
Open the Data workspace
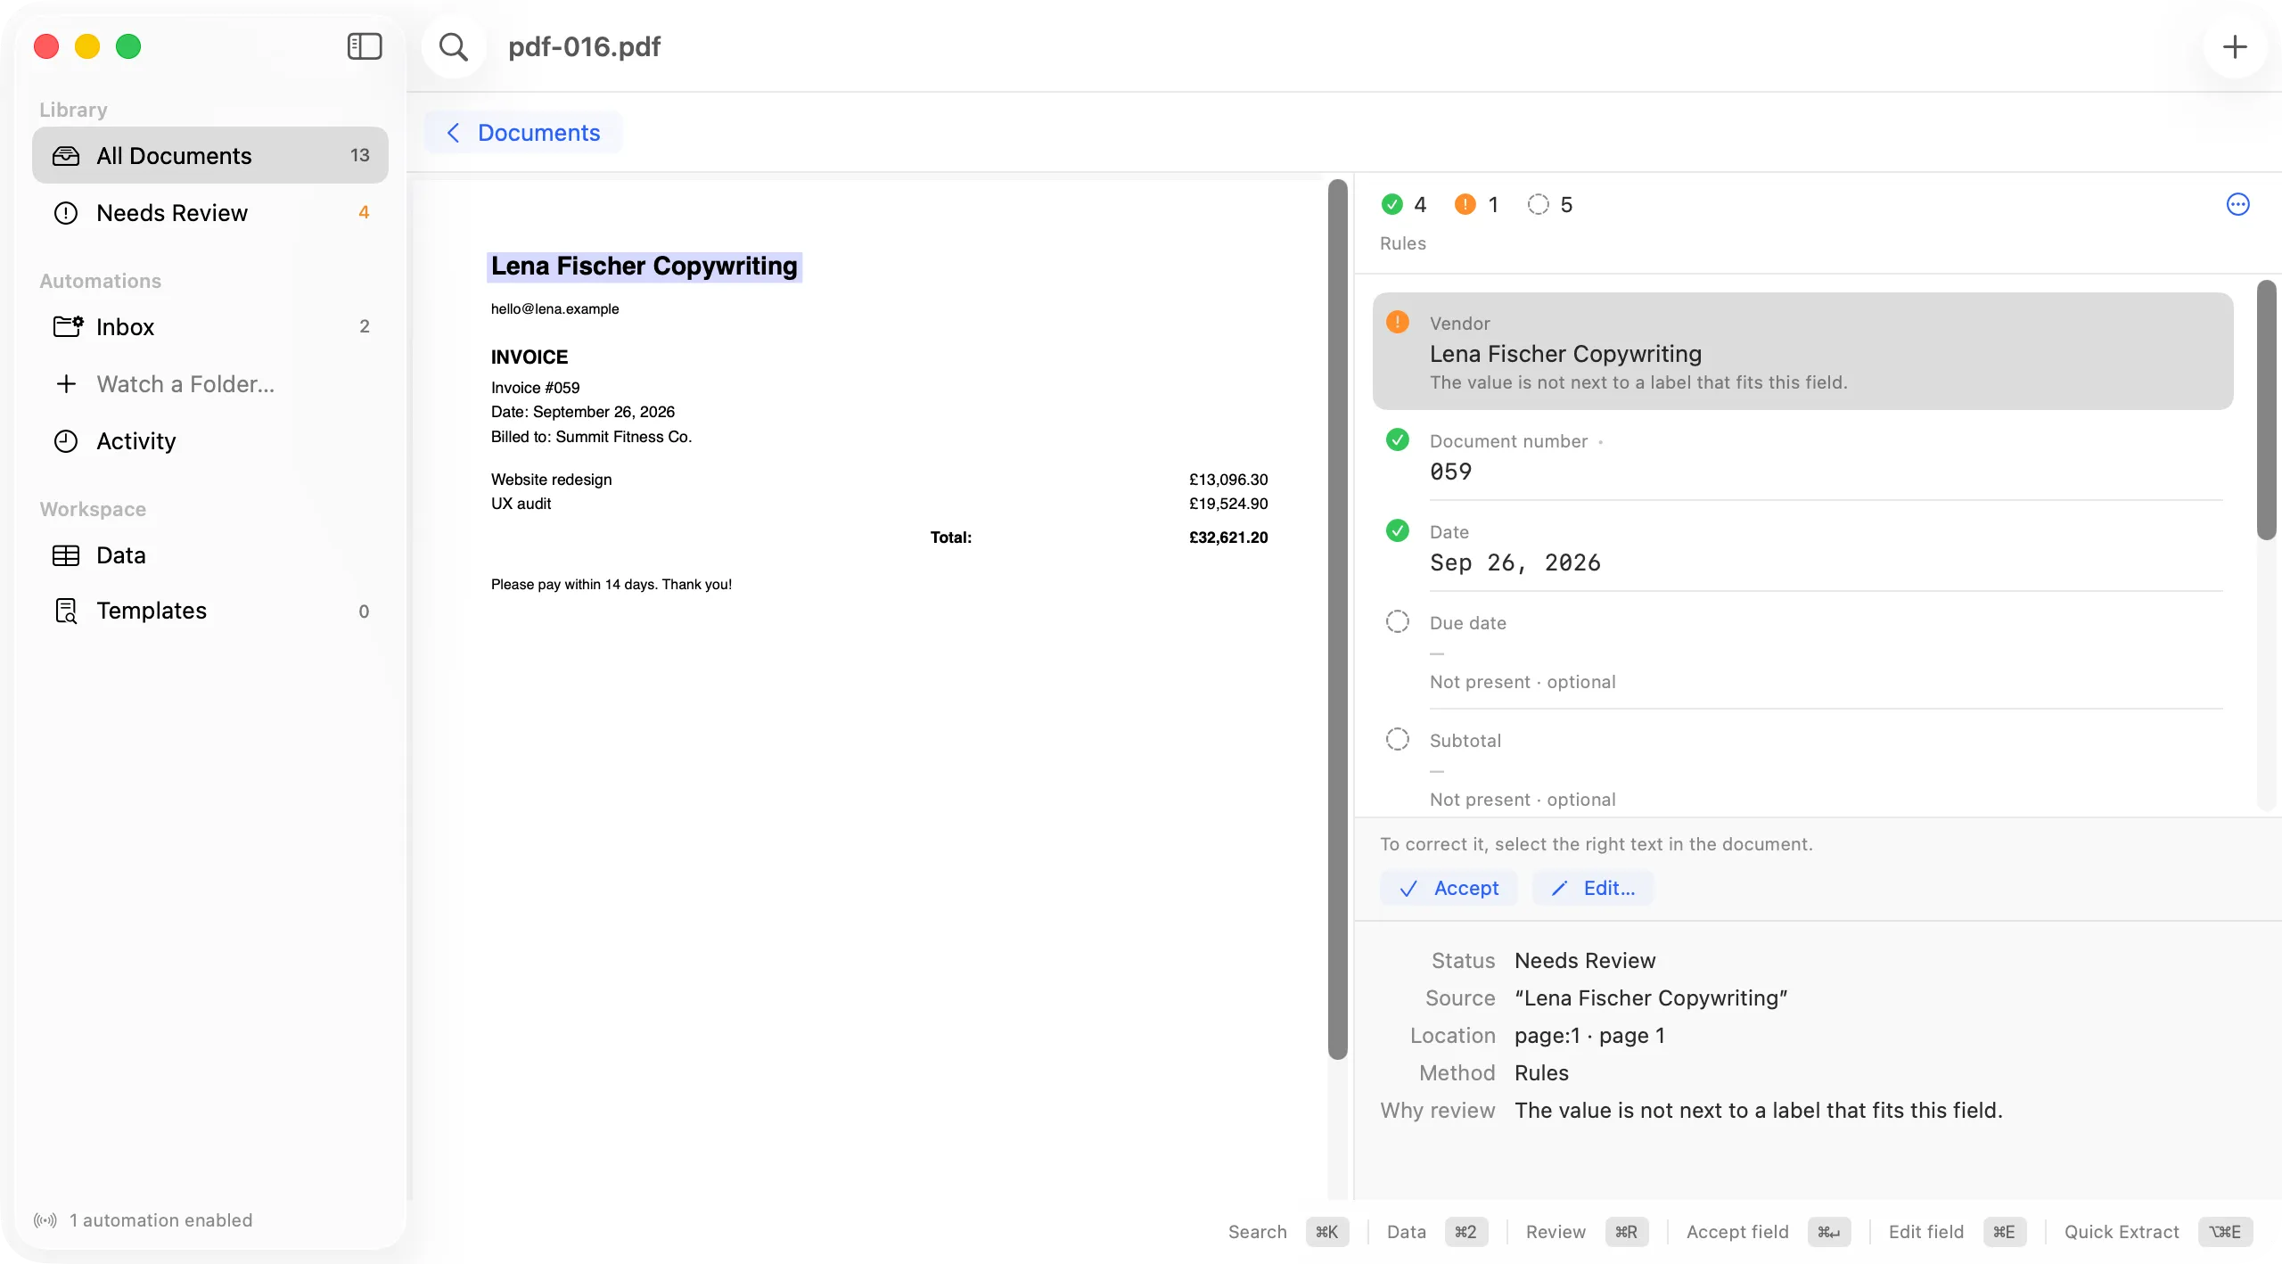coord(210,554)
